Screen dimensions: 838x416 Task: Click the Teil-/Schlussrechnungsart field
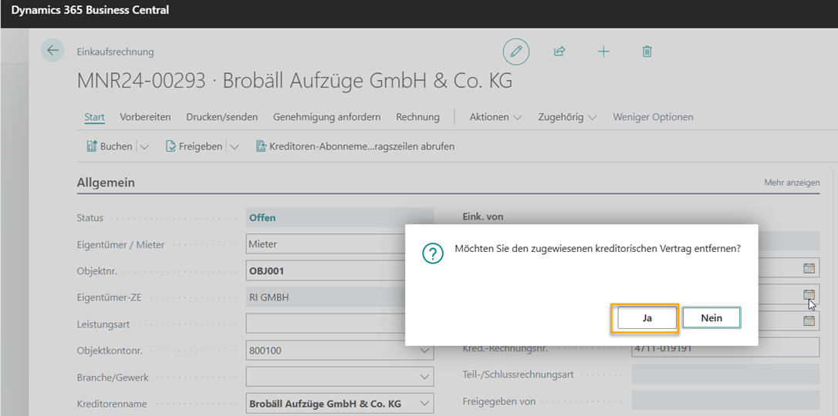click(725, 374)
